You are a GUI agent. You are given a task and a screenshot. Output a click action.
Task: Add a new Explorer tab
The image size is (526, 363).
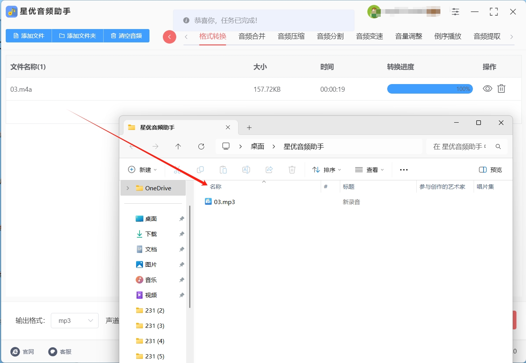click(249, 128)
